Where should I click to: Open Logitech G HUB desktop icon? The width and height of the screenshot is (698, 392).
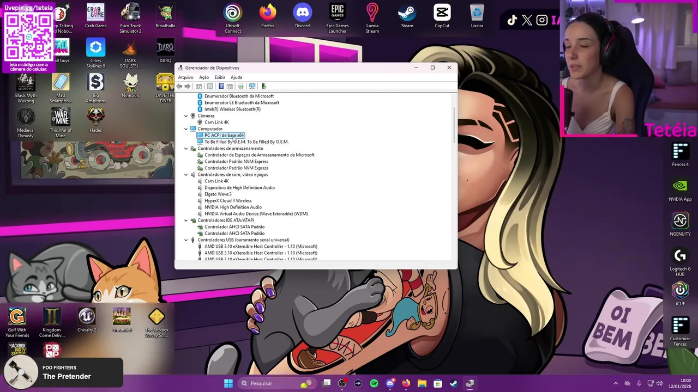680,262
